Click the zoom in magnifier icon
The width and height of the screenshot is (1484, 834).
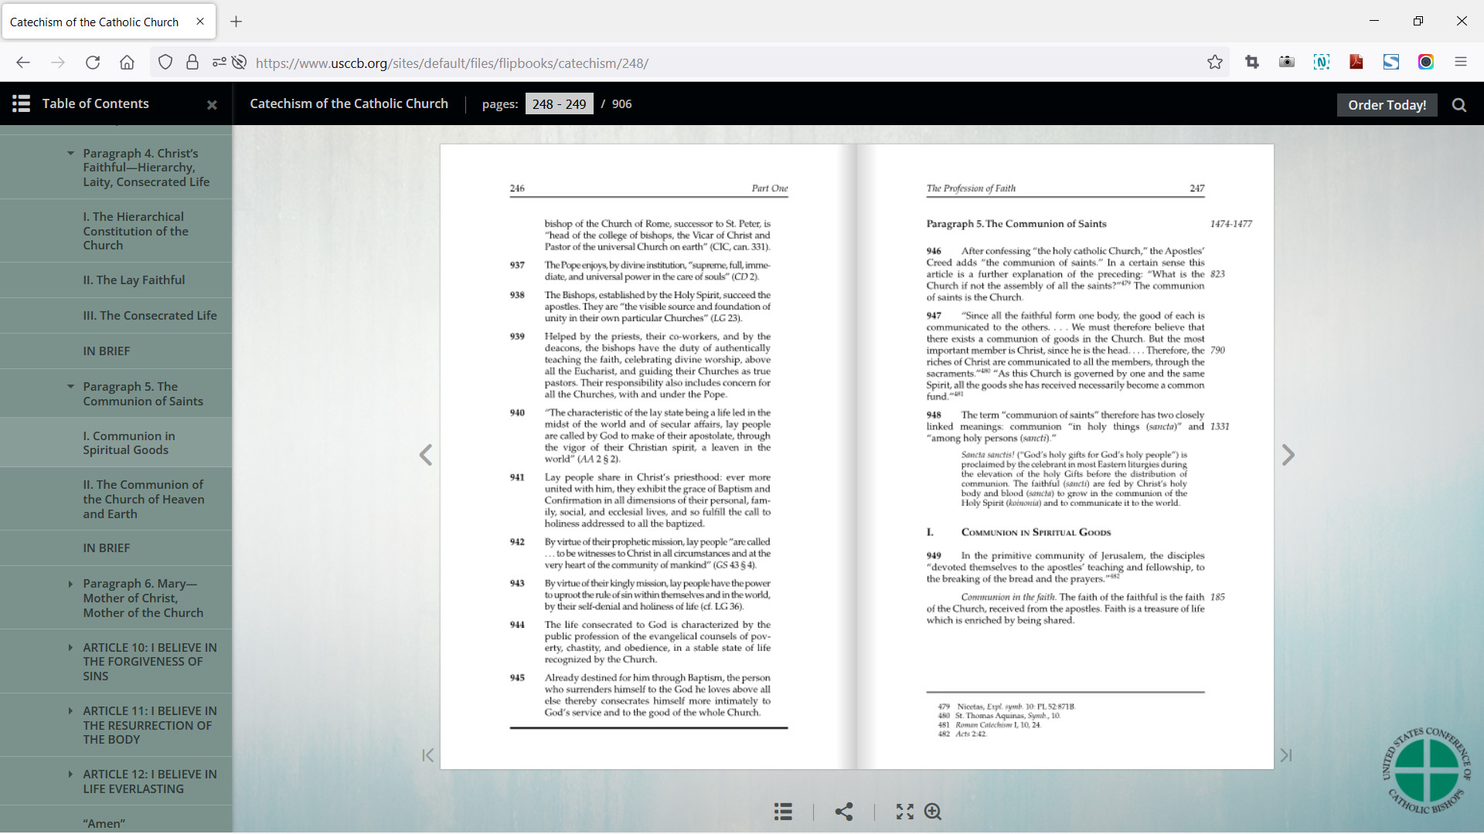(933, 812)
